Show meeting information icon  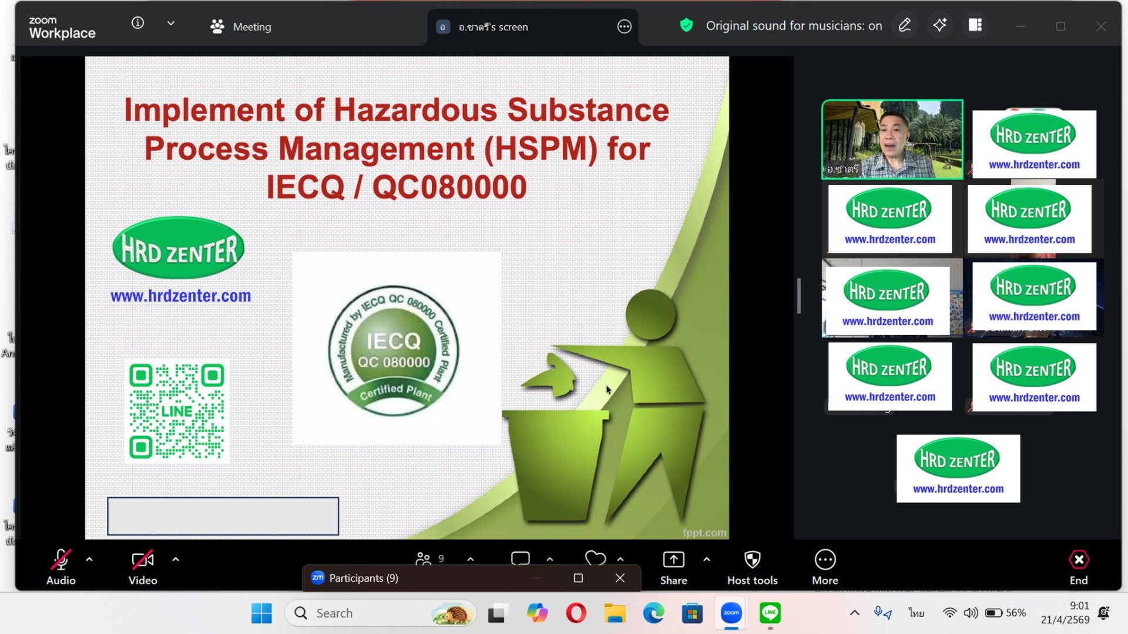point(137,23)
